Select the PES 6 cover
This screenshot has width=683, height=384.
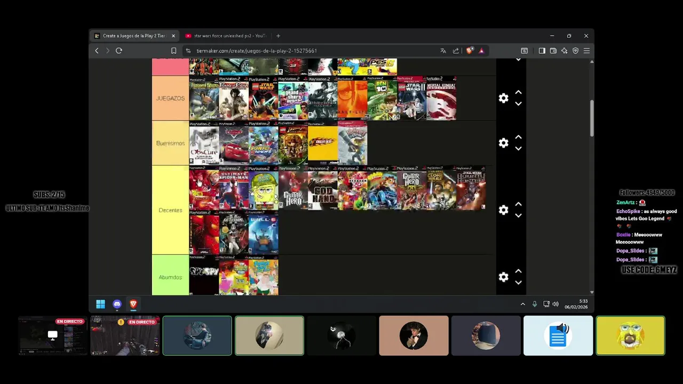click(x=382, y=67)
